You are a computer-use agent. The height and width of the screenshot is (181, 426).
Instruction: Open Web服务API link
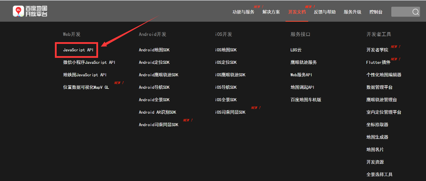301,75
